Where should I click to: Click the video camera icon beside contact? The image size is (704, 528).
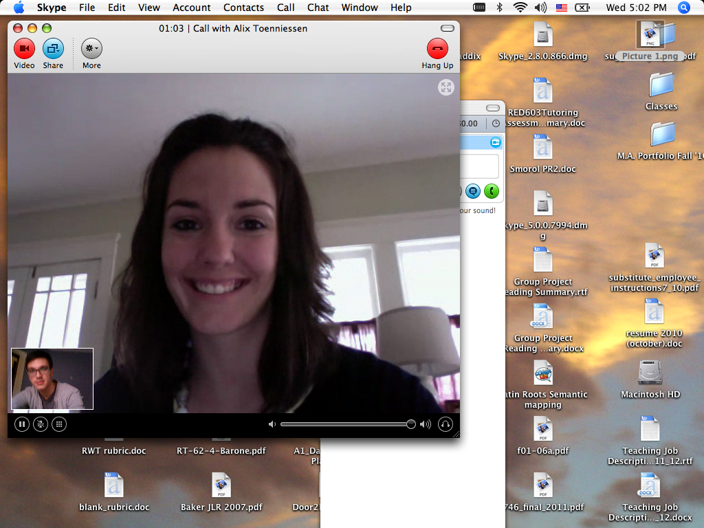click(x=495, y=142)
